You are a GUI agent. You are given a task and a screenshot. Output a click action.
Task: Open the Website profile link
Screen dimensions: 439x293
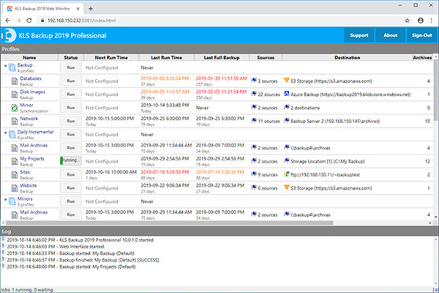pos(29,185)
